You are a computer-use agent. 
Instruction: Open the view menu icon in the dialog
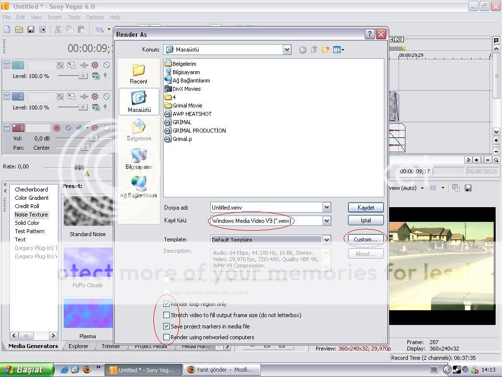click(338, 50)
